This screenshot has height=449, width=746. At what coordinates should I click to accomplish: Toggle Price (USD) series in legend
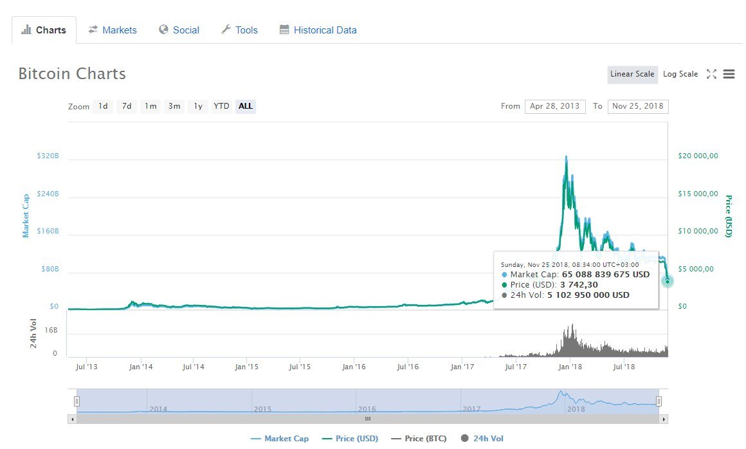pyautogui.click(x=350, y=439)
